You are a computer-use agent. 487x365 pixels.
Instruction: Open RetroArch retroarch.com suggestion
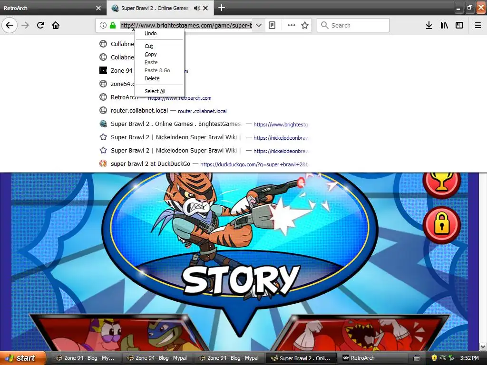204,97
